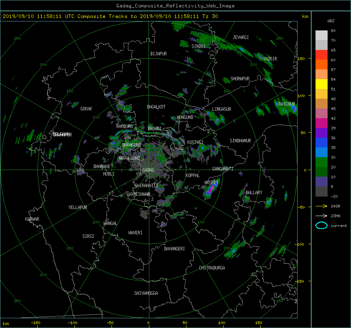Click the white 23MN arrow legend icon
Image resolution: width=351 pixels, height=328 pixels.
tap(321, 216)
